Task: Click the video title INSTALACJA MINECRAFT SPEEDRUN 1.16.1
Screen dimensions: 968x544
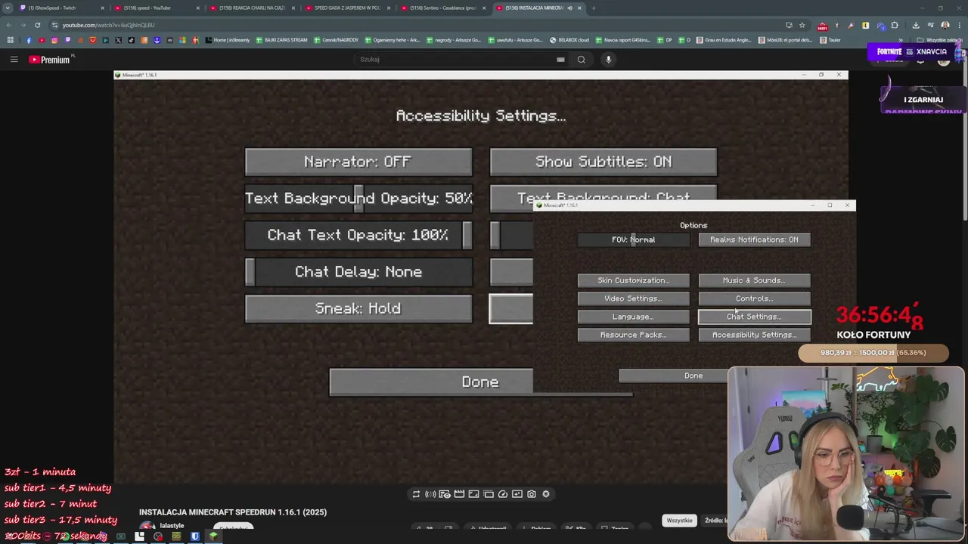Action: pyautogui.click(x=233, y=512)
